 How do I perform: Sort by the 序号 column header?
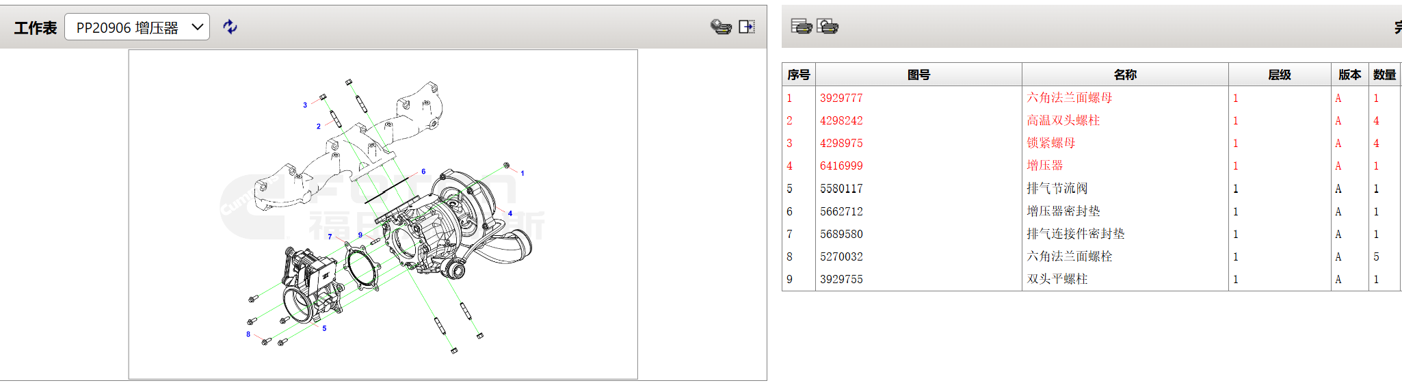798,75
